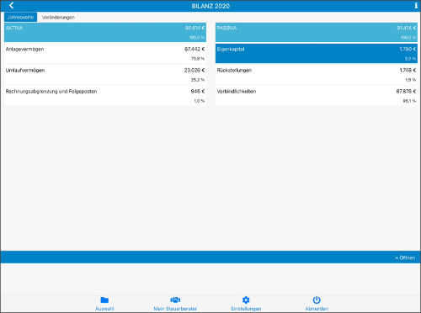
Task: Open the Anlagevermögen row
Action: coord(105,54)
